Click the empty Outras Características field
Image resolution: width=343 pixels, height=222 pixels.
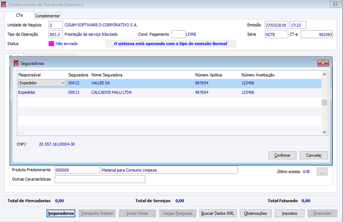(100, 179)
